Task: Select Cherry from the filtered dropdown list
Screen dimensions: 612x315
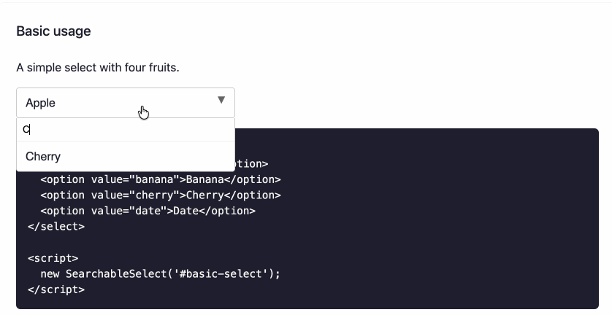Action: (43, 157)
